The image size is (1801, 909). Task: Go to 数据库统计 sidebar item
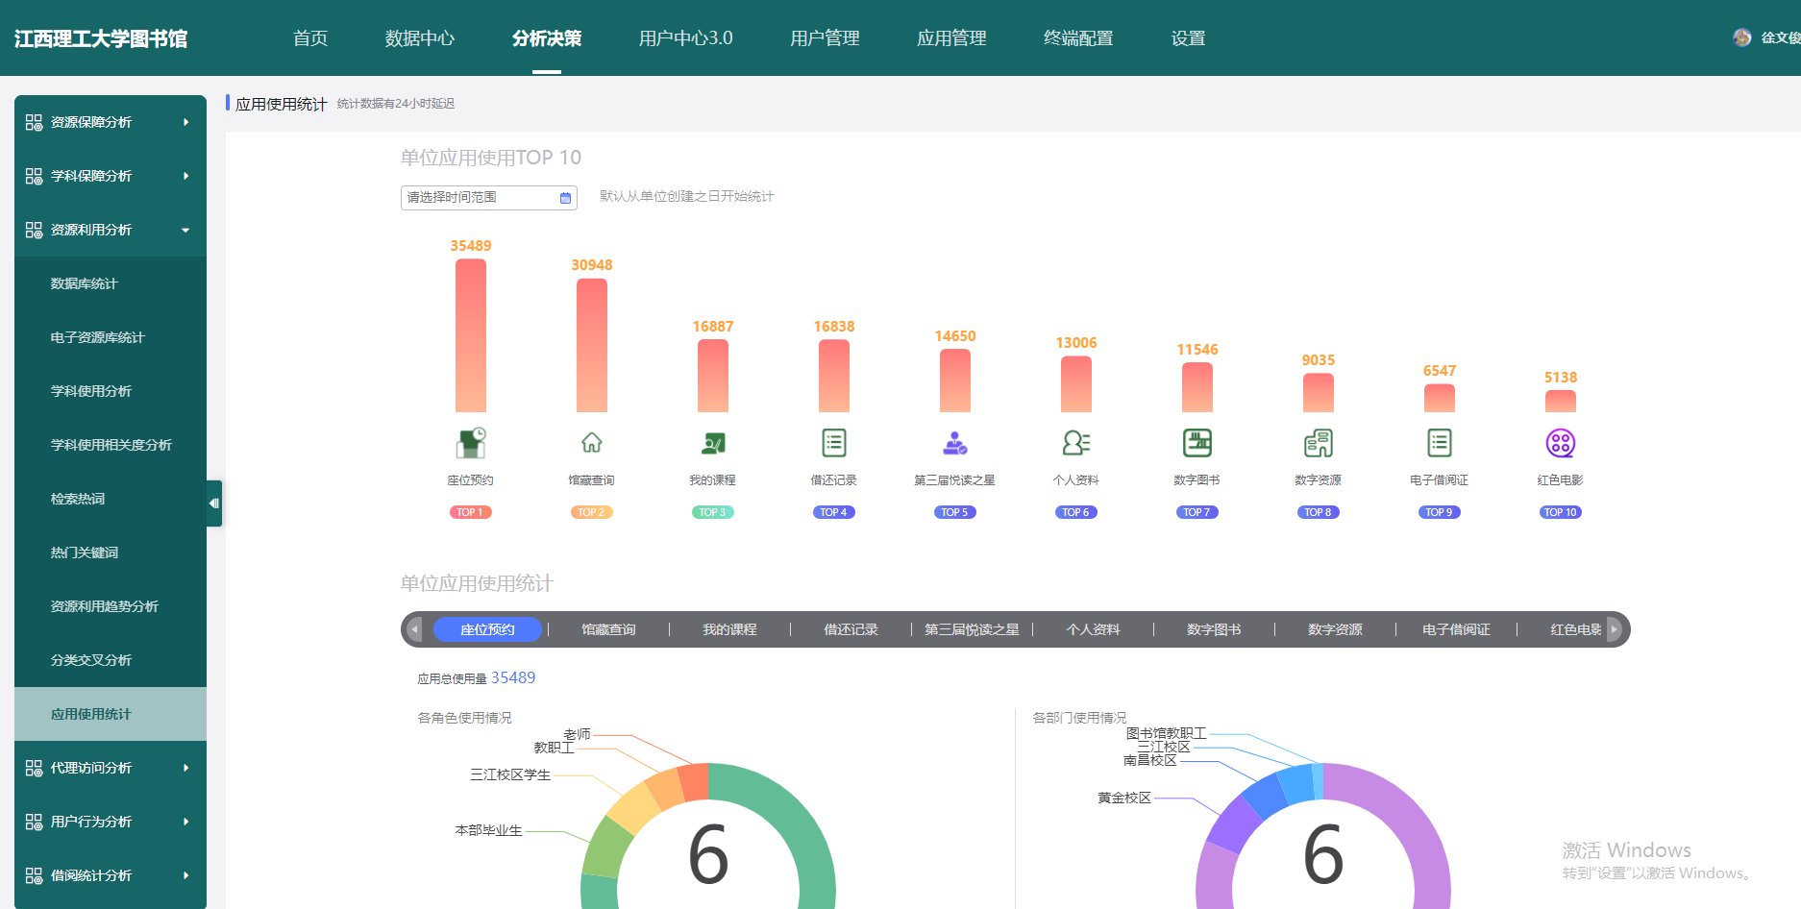(84, 283)
